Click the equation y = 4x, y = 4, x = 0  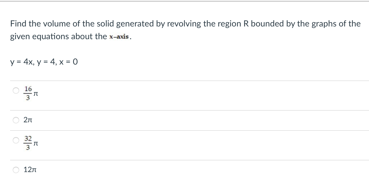point(43,62)
